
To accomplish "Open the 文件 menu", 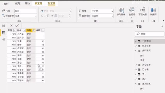I will [x=6, y=4].
